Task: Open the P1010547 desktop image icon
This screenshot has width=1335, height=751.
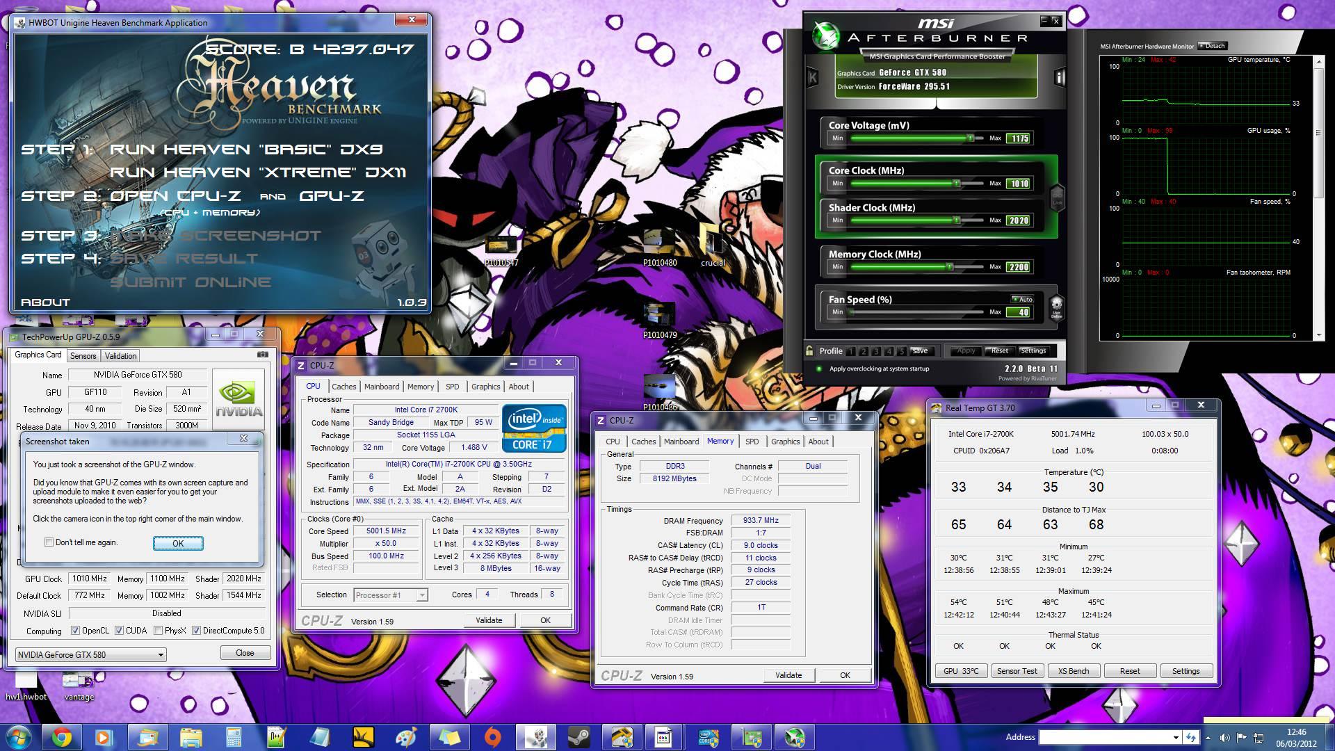Action: pyautogui.click(x=501, y=252)
